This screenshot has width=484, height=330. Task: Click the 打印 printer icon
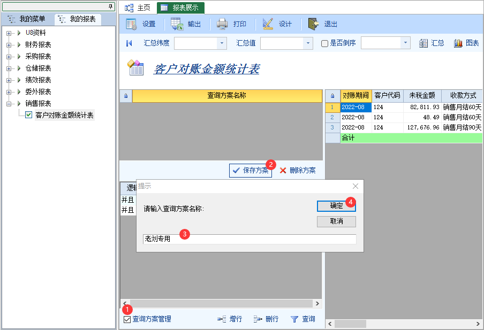click(x=222, y=24)
